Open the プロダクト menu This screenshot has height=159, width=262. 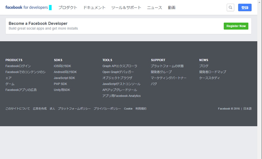tap(68, 8)
